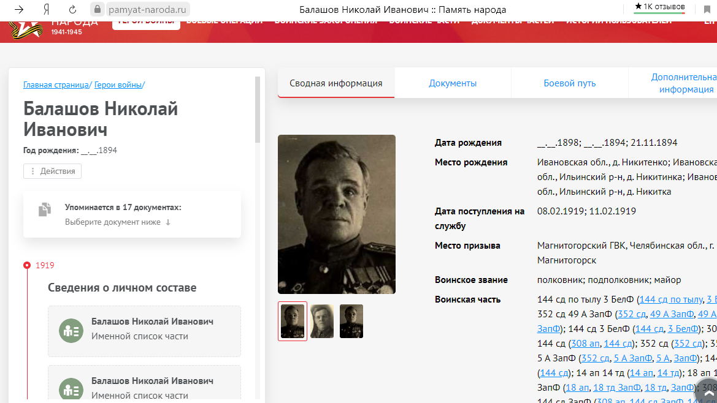Click the padlock site security icon
The width and height of the screenshot is (717, 403).
point(97,10)
